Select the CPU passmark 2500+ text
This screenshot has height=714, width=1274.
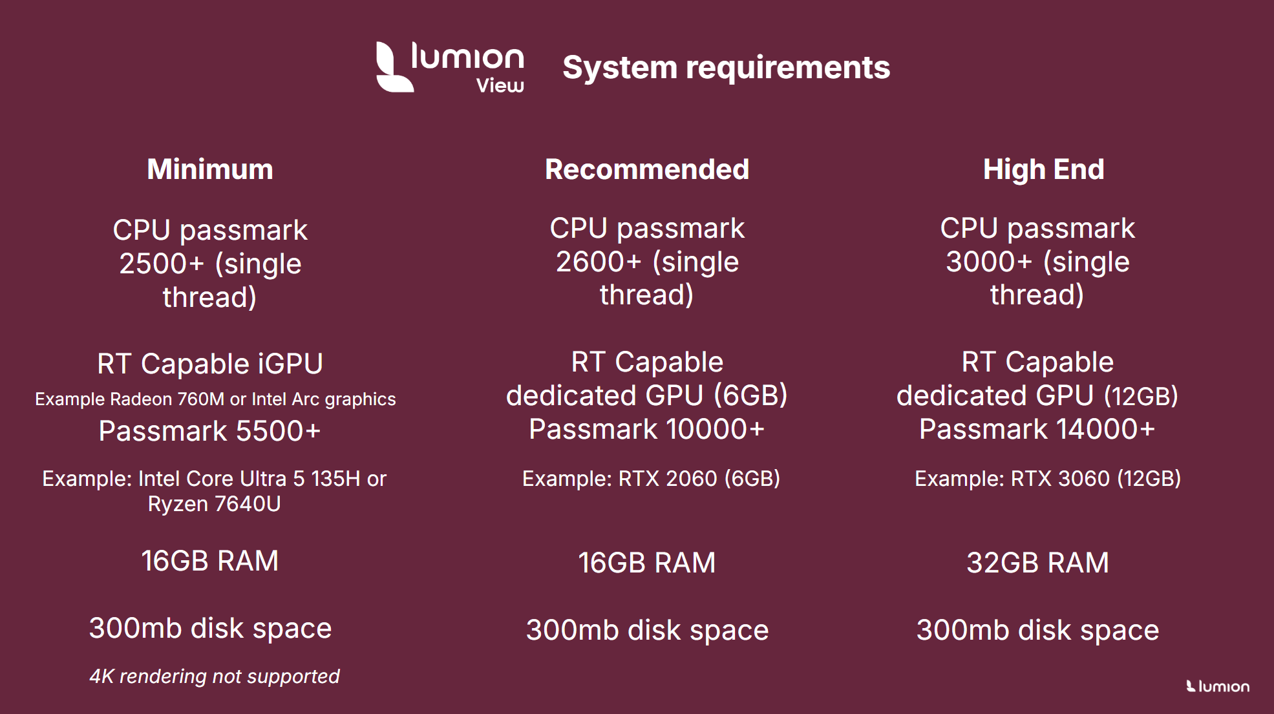210,264
